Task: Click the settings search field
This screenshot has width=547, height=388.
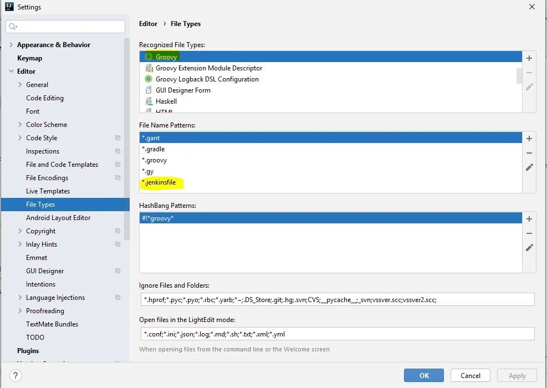Action: [65, 27]
